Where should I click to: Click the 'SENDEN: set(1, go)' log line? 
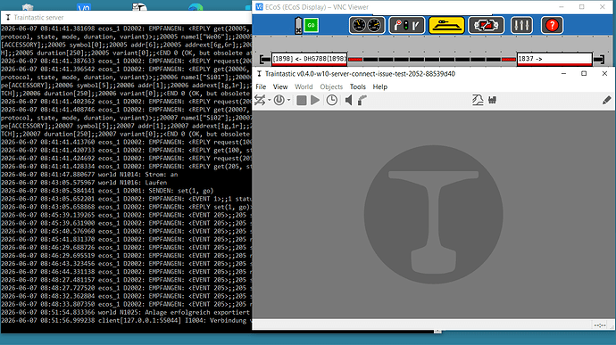[x=107, y=191]
